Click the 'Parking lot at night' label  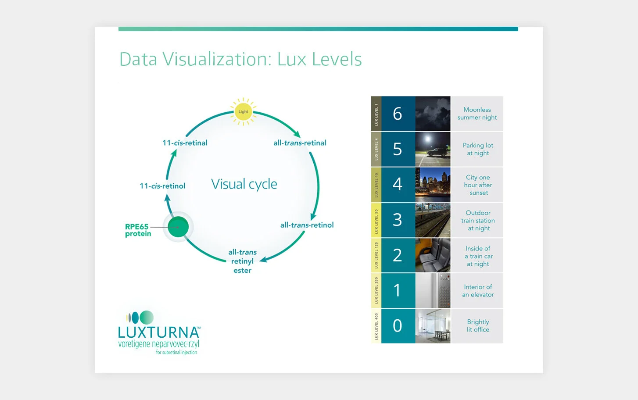pos(478,149)
